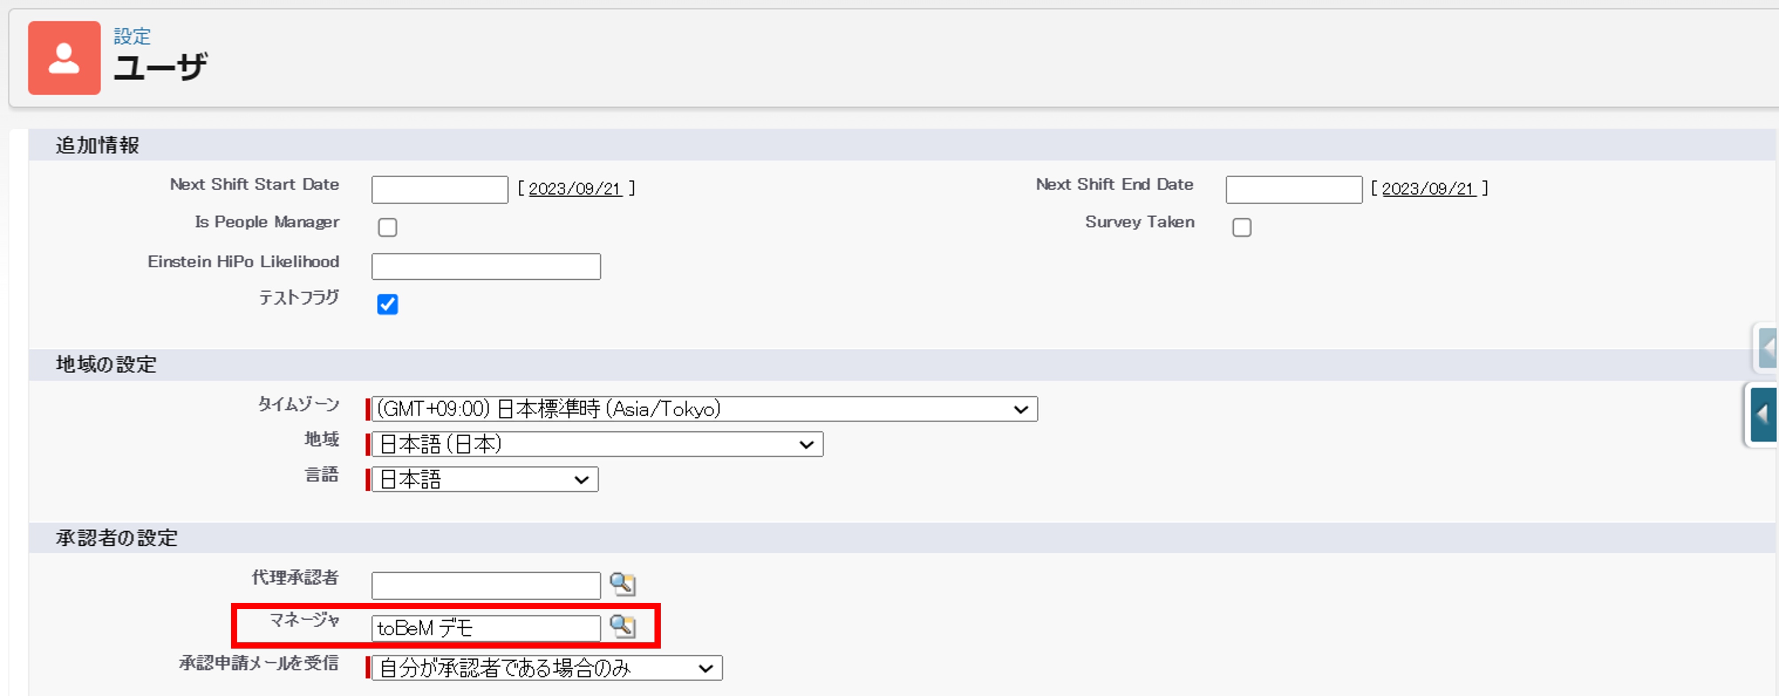1779x696 pixels.
Task: Click the マネージャ field containing toBeM デモ
Action: [486, 628]
